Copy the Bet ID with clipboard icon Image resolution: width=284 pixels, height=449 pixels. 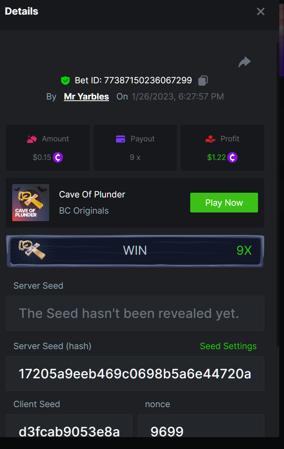coord(203,81)
